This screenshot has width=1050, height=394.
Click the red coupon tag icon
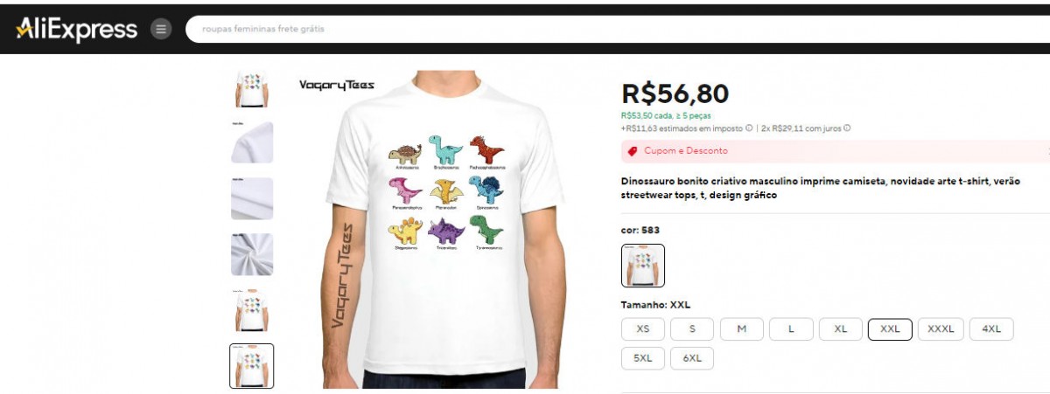(x=633, y=151)
